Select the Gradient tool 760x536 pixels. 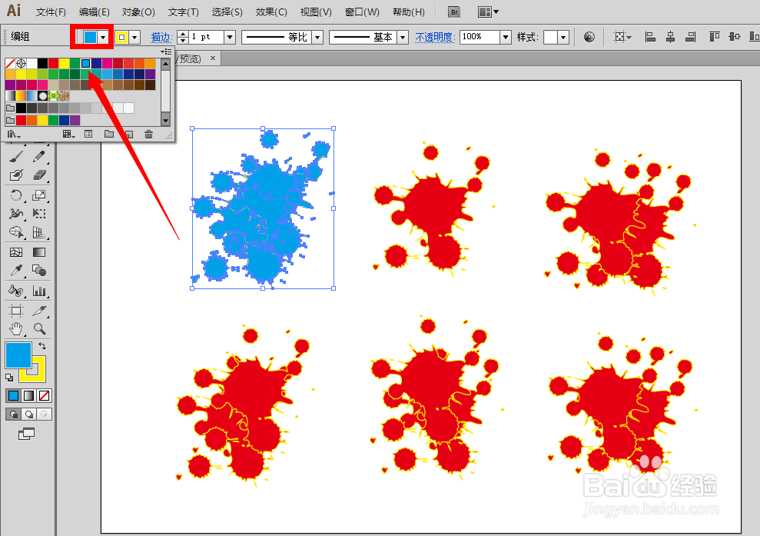click(39, 252)
